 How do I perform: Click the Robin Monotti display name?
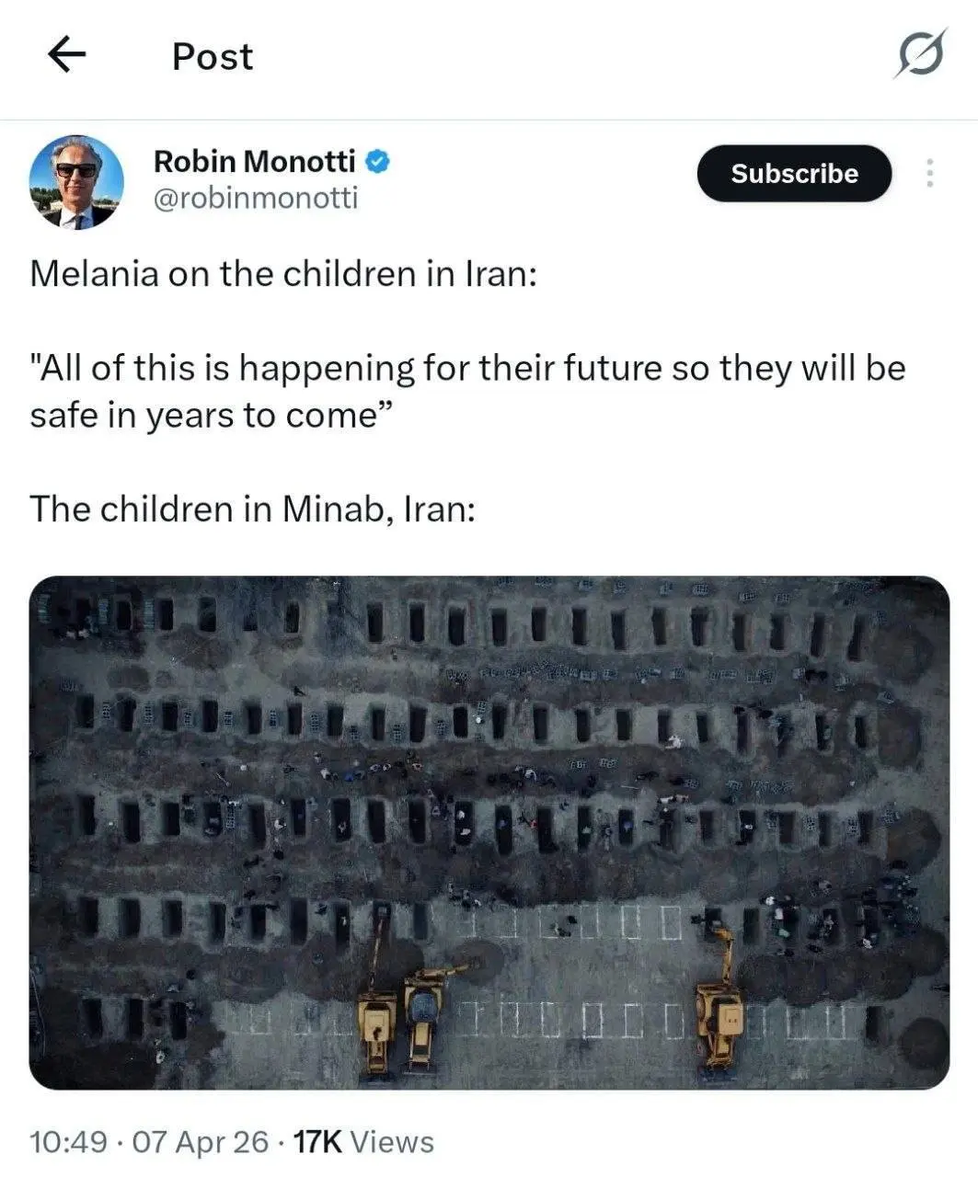254,162
